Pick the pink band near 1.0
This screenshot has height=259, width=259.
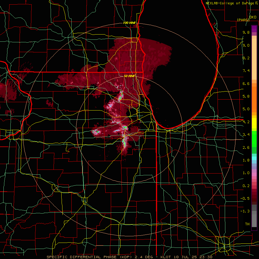pos(254,174)
